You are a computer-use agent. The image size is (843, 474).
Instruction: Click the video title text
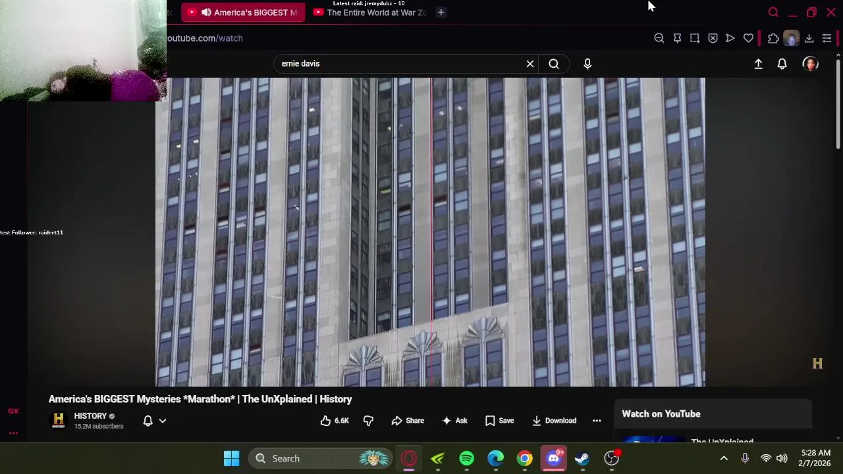tap(200, 399)
